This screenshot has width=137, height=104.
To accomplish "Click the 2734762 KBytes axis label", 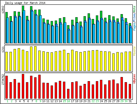I will click(3, 79).
